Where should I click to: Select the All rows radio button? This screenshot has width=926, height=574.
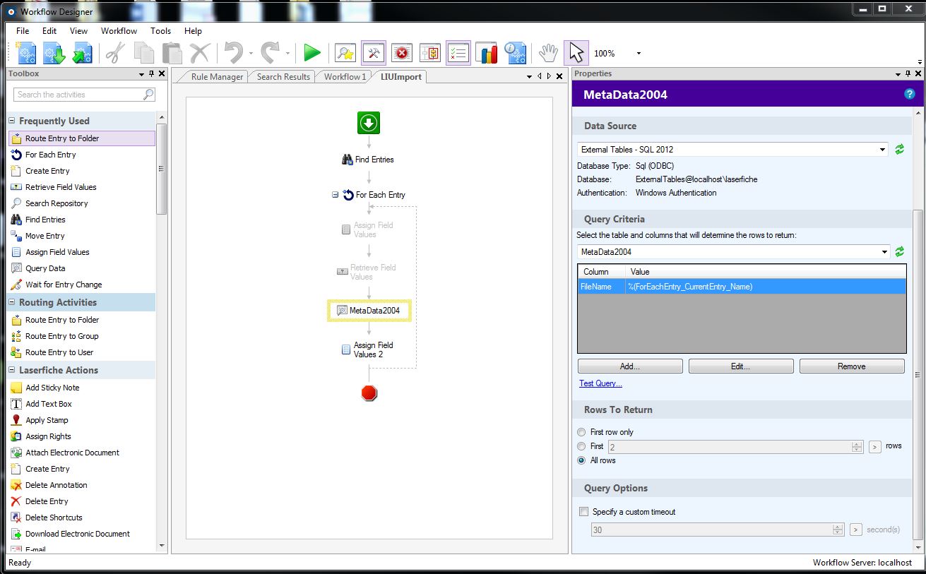coord(581,460)
